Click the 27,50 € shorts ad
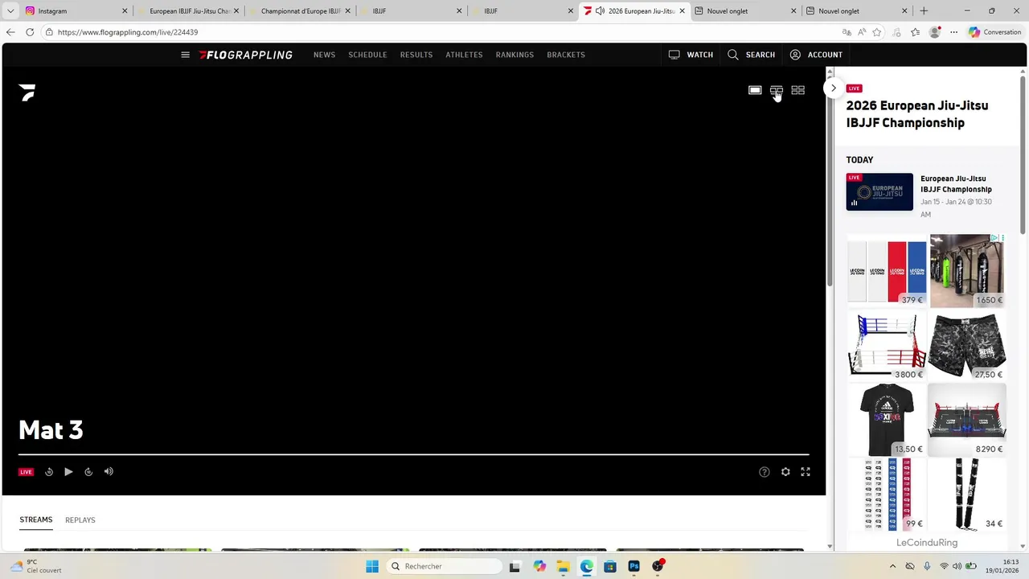 click(967, 345)
